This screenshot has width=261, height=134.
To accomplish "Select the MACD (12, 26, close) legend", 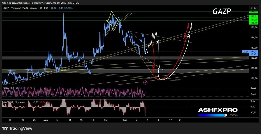I will coord(14,102).
